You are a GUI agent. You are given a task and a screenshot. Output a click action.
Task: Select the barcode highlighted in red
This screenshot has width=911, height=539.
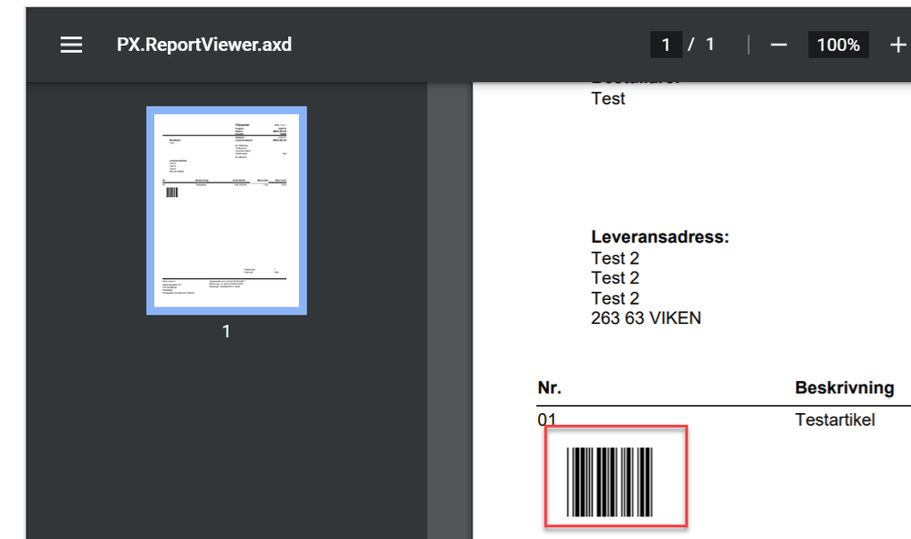616,476
